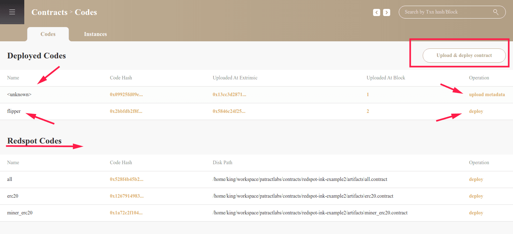Open code hash 0x09925fd09e link
Screen dimensions: 513x234
coord(126,95)
